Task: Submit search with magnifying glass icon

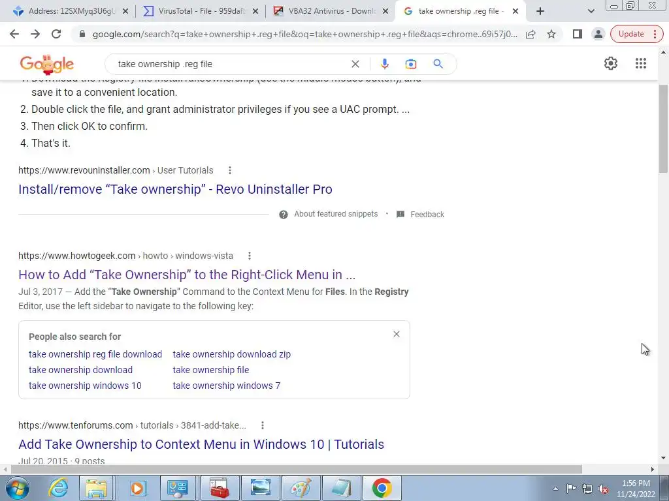Action: (438, 64)
